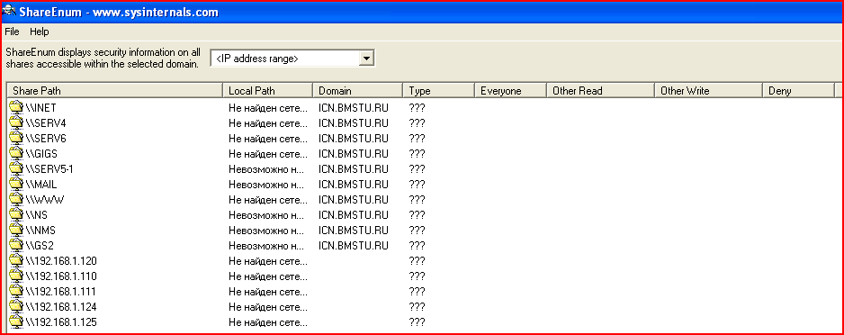
Task: Select the \\WWW share path text
Action: (45, 200)
